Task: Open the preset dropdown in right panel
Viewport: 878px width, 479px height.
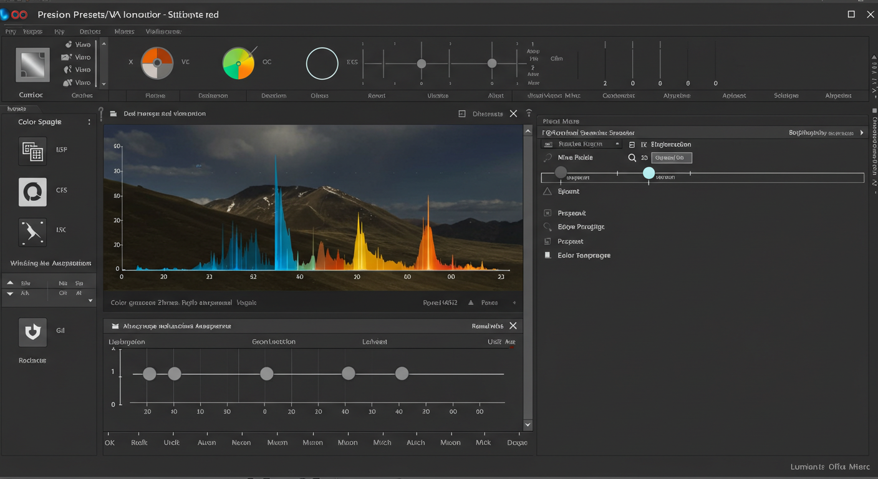Action: click(581, 144)
